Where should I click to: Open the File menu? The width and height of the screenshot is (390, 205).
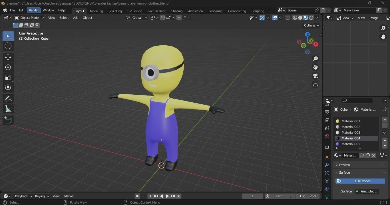point(12,10)
